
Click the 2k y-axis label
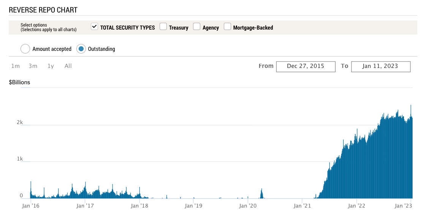point(20,122)
